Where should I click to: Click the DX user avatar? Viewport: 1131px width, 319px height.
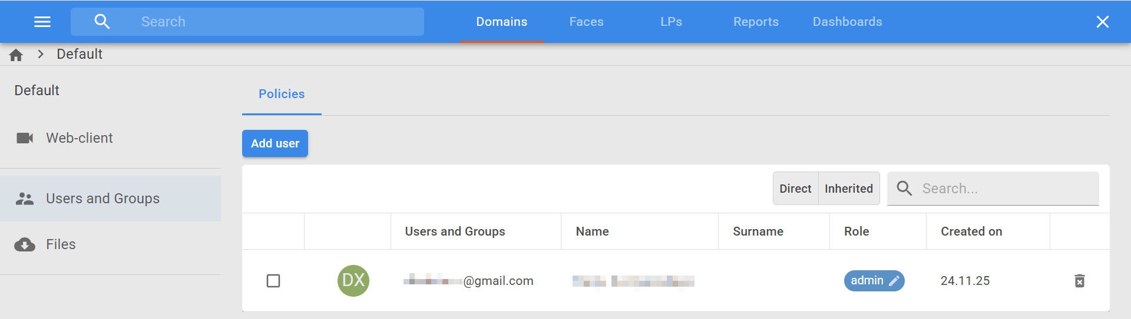pyautogui.click(x=353, y=281)
